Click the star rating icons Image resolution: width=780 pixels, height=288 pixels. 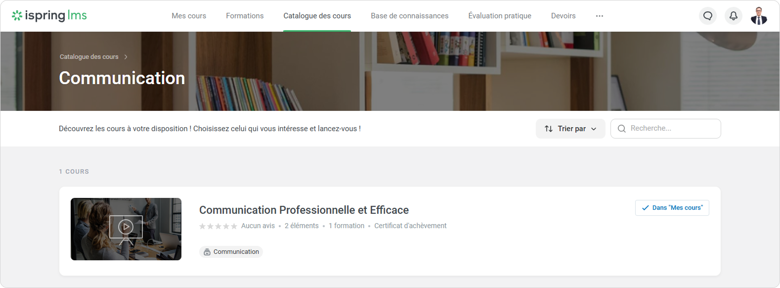[218, 226]
